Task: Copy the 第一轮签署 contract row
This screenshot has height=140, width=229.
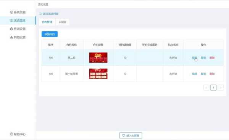Action: point(203,74)
